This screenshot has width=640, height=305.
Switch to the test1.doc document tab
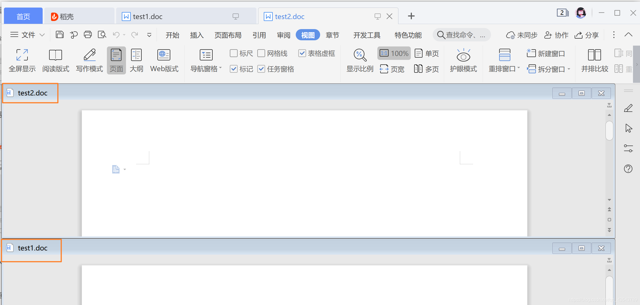[148, 17]
